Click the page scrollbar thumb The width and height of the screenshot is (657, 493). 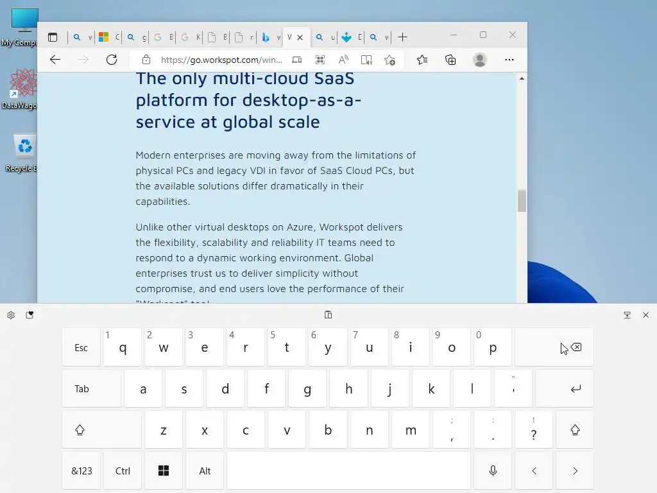522,201
